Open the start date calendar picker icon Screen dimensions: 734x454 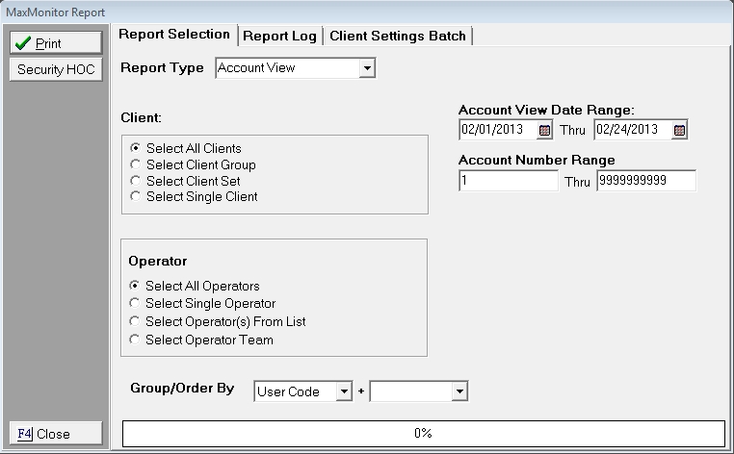544,130
